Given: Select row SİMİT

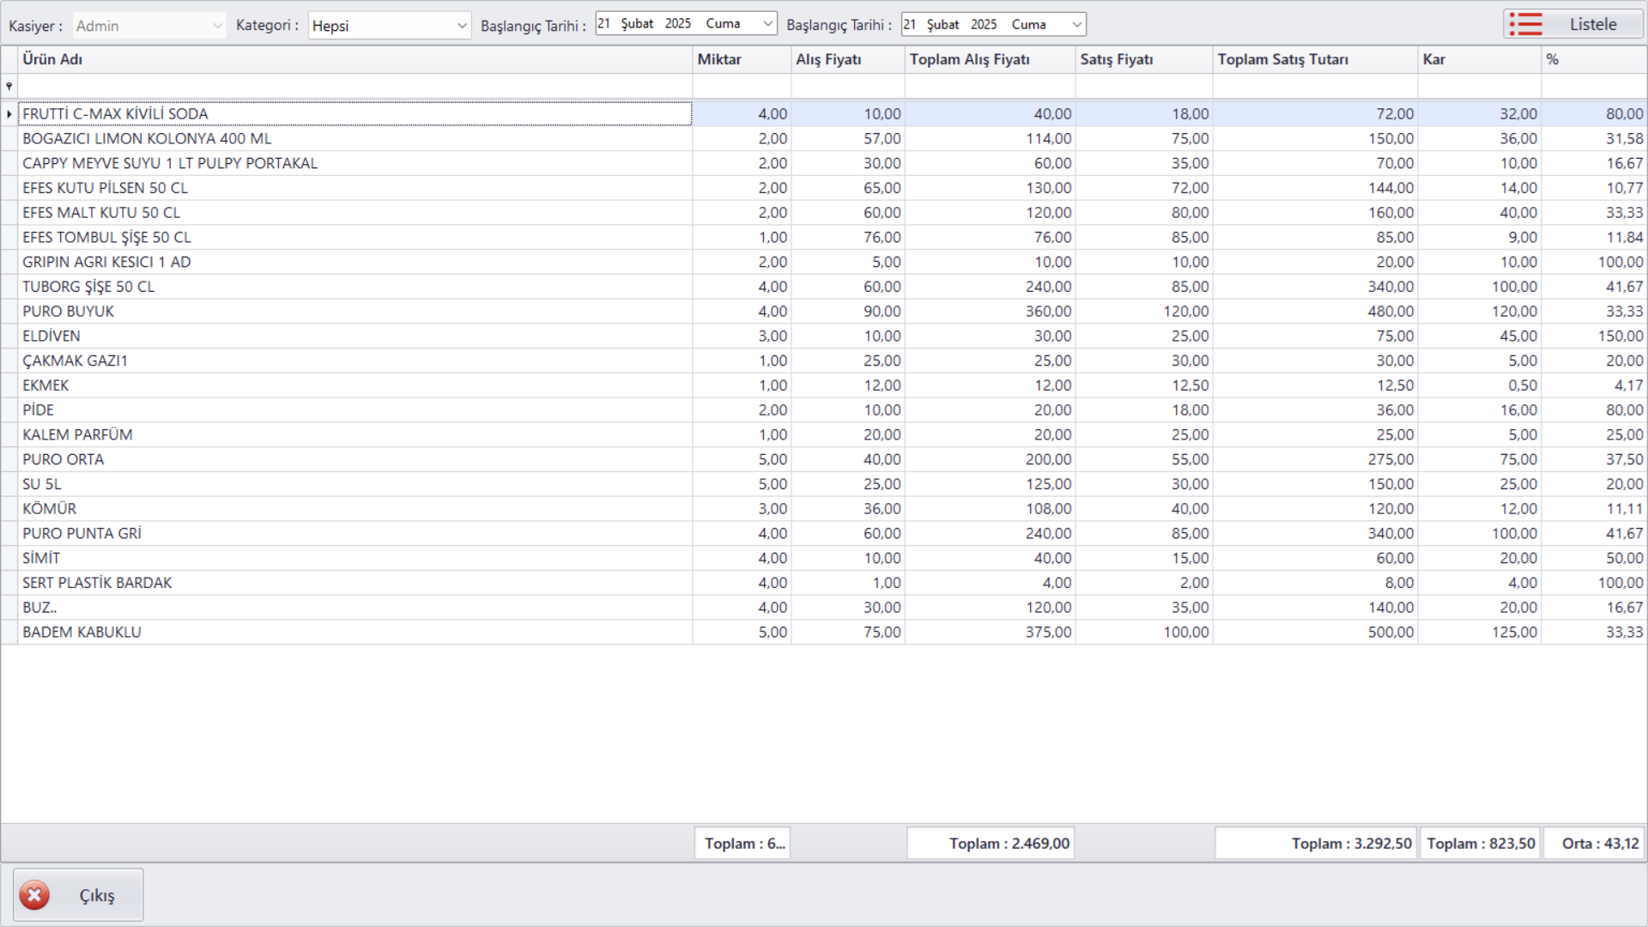Looking at the screenshot, I should 824,558.
